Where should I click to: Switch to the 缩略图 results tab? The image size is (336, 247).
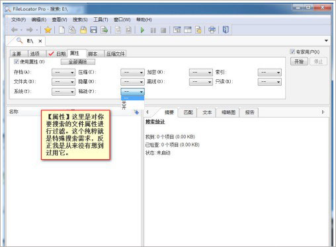(228, 112)
